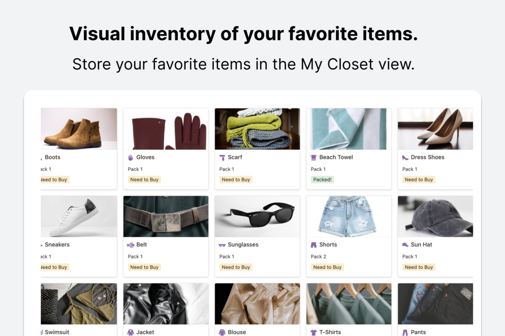
Task: Open the Sunglasses item title
Action: 243,245
